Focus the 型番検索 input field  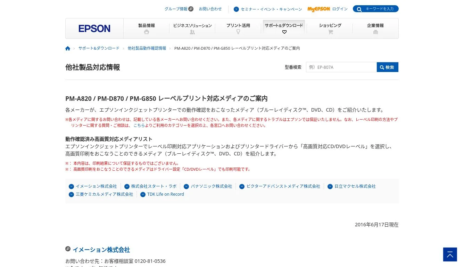(x=341, y=67)
